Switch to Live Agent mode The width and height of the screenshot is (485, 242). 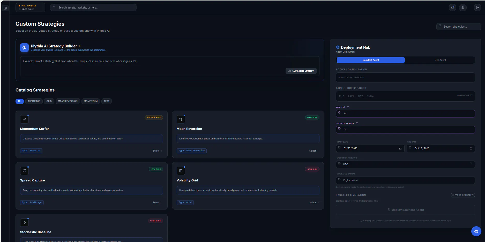point(440,60)
